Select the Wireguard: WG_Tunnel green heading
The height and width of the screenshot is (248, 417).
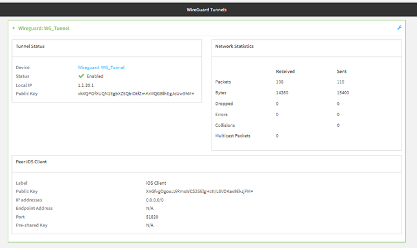(x=43, y=28)
